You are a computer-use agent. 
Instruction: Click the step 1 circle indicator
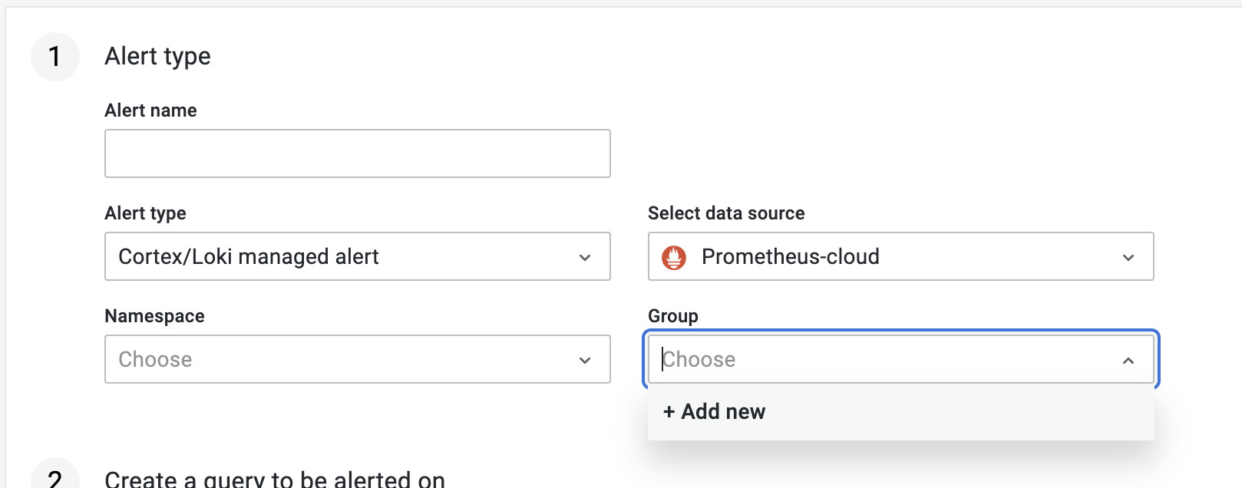[55, 56]
